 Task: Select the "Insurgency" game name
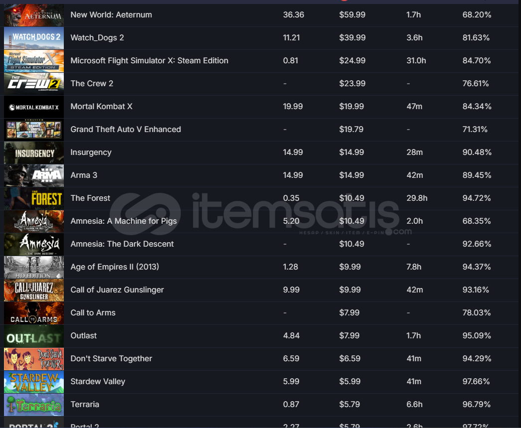(x=91, y=152)
